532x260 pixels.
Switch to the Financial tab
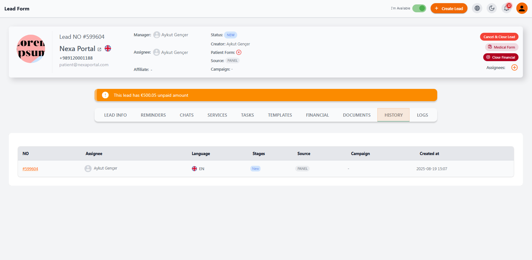pos(317,115)
